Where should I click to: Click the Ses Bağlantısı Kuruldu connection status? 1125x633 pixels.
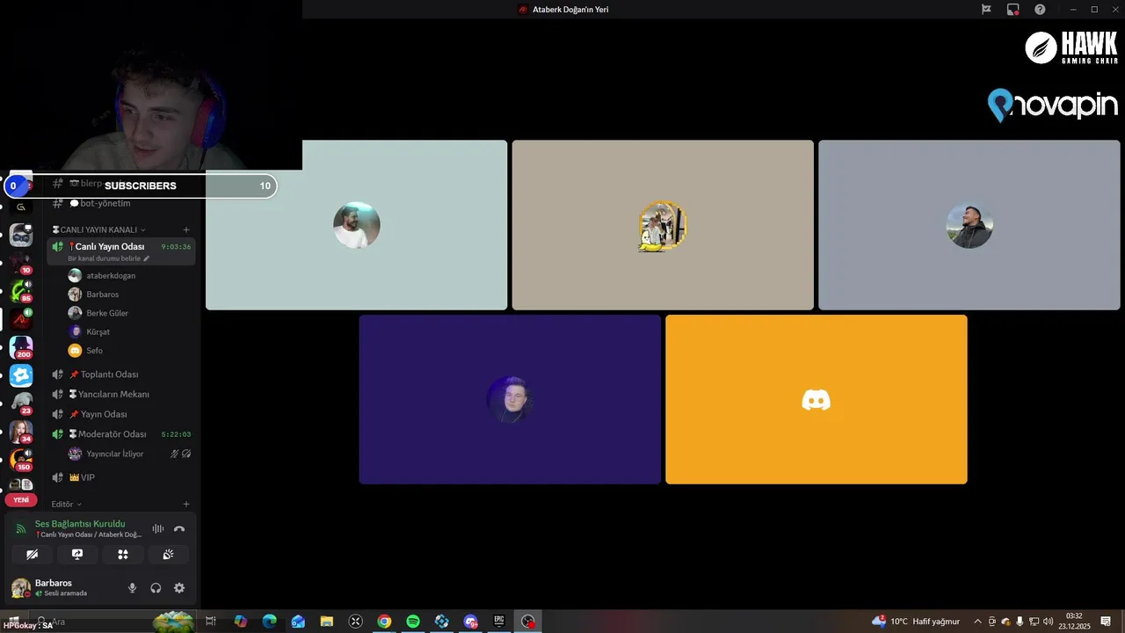80,523
